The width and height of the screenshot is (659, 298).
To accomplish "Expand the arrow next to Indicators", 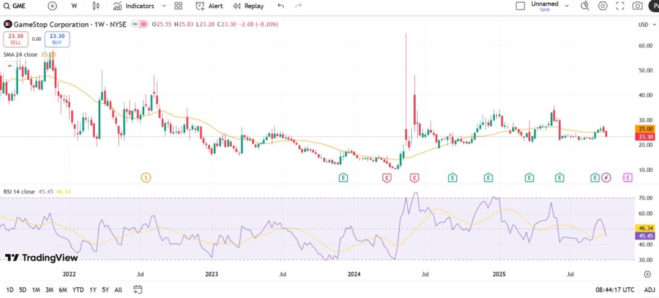I will click(164, 6).
